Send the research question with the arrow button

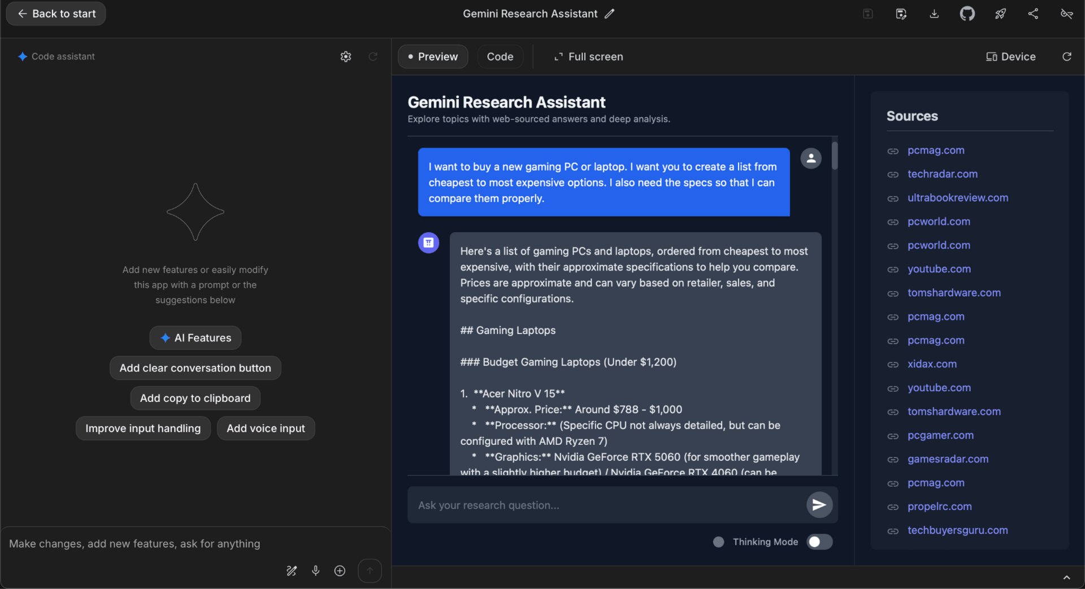point(819,505)
